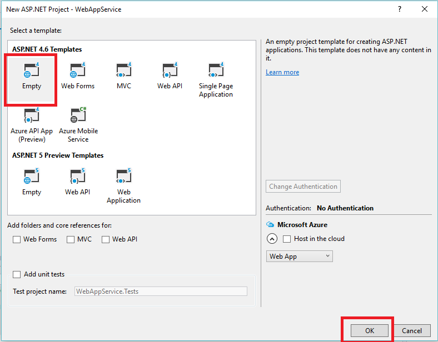Collapse the Microsoft Azure section chevron
The height and width of the screenshot is (342, 438).
coord(272,239)
